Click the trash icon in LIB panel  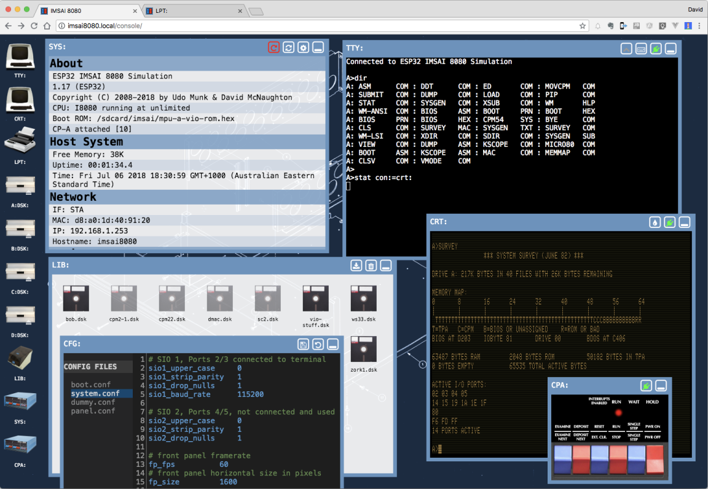(371, 265)
